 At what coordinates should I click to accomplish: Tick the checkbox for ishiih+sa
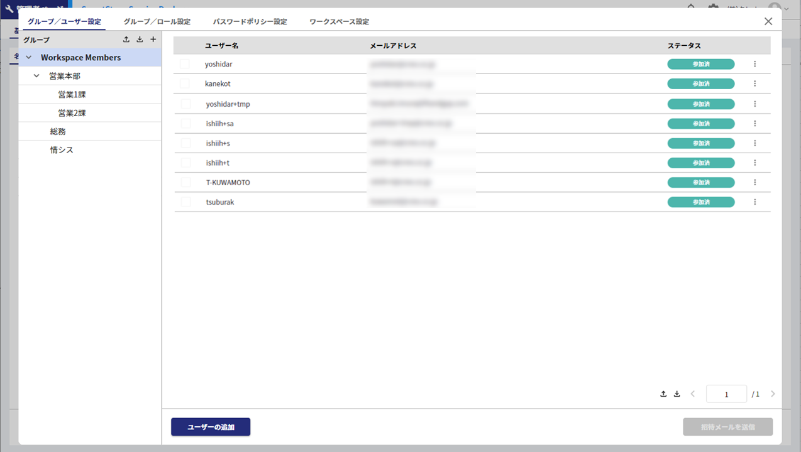(x=185, y=124)
